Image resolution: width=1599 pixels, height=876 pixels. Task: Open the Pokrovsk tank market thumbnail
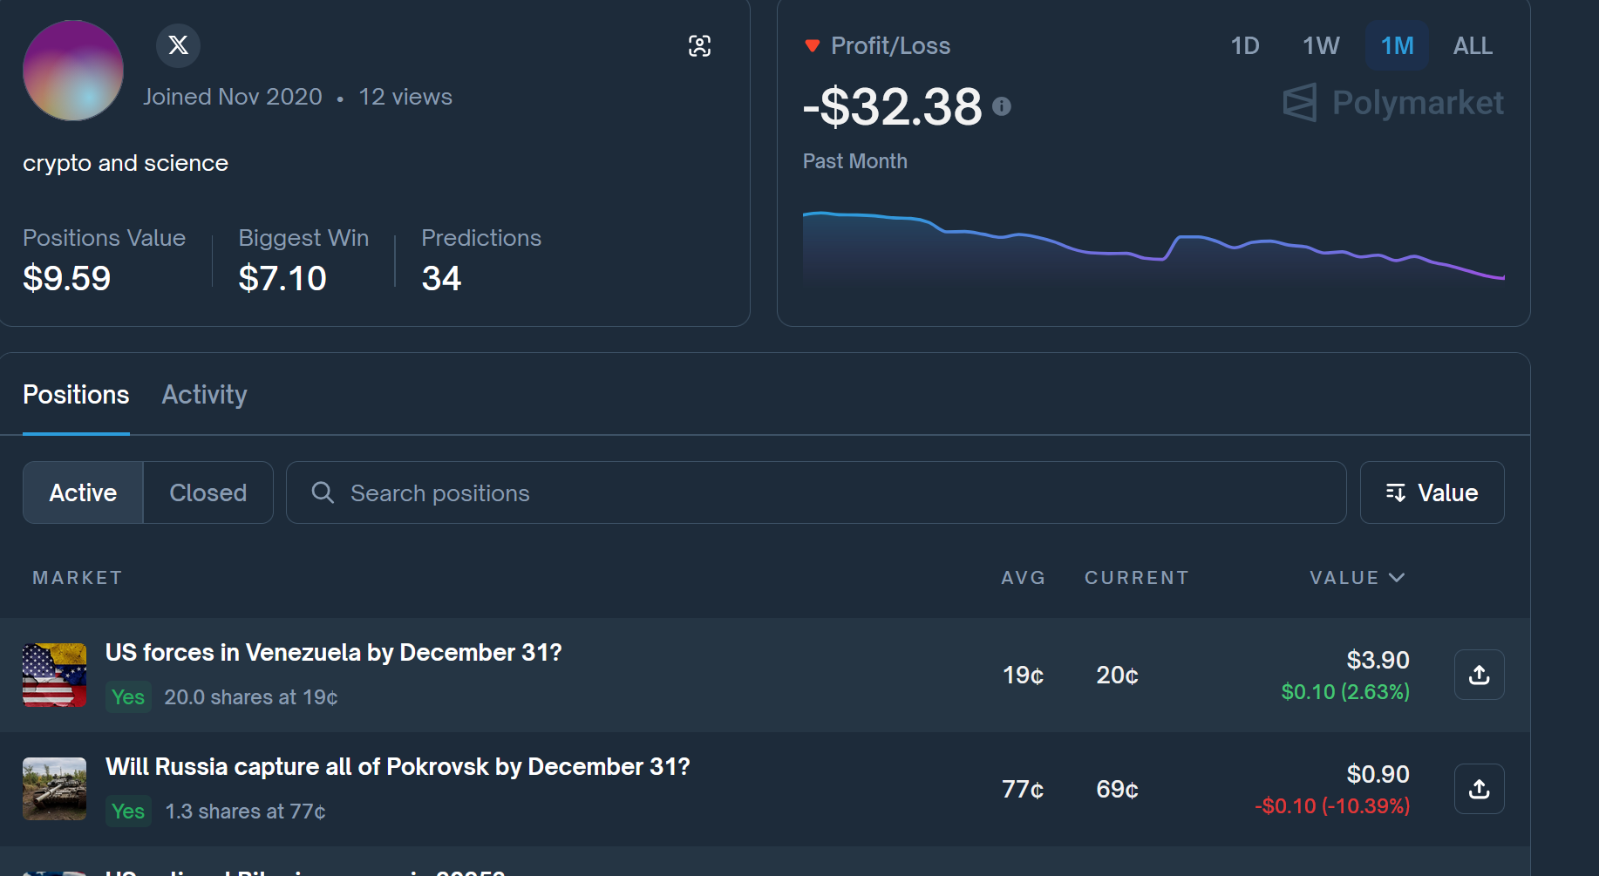[54, 789]
